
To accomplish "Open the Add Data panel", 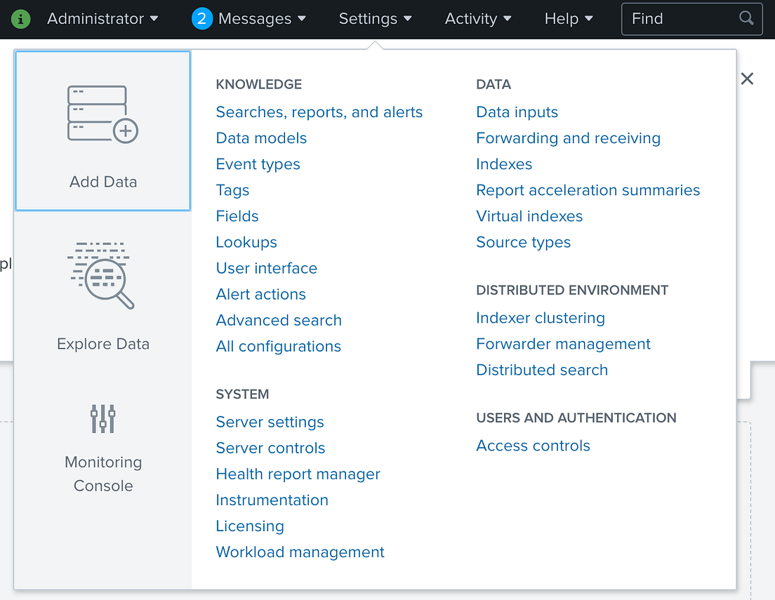I will coord(102,131).
